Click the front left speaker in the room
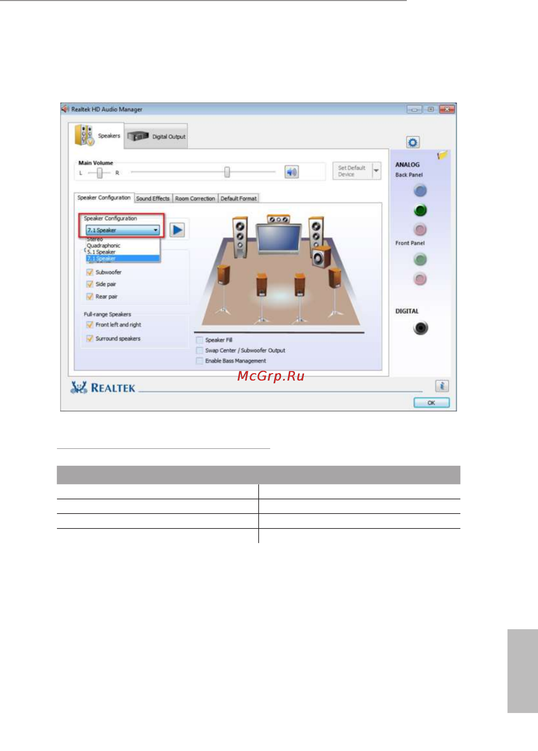This screenshot has height=751, width=538. coord(240,237)
